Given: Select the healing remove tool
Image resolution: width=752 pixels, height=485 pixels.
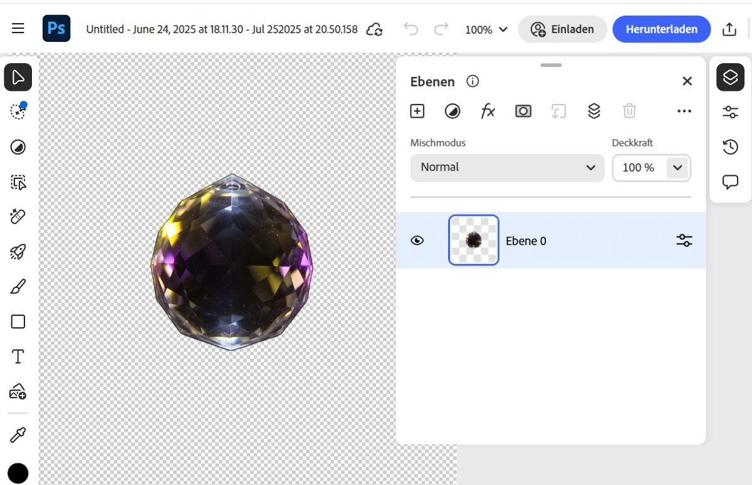Looking at the screenshot, I should [18, 217].
